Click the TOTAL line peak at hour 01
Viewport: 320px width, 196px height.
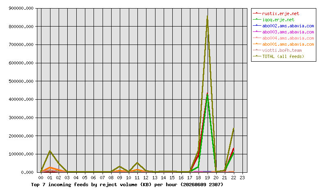50,151
